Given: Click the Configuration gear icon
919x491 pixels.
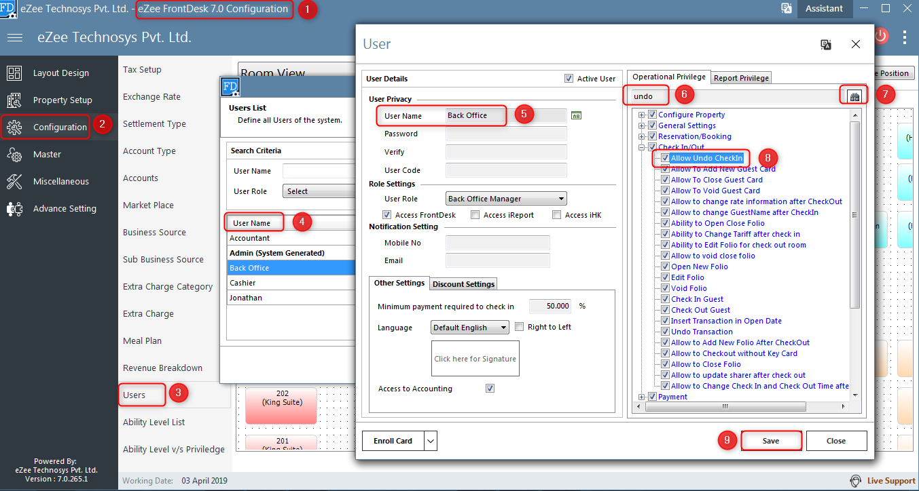Looking at the screenshot, I should tap(14, 127).
